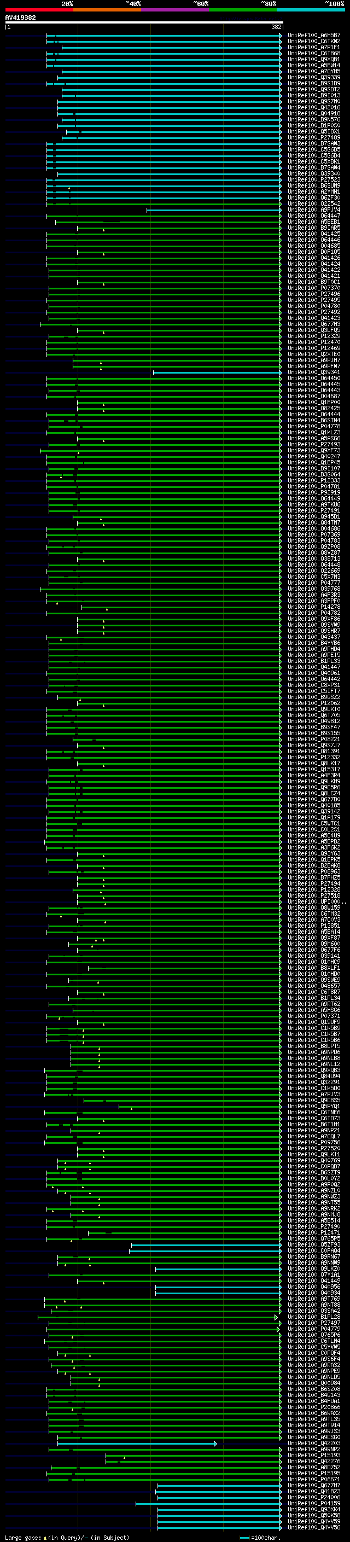Select label UniRef100_Q93YG3

[x=313, y=854]
